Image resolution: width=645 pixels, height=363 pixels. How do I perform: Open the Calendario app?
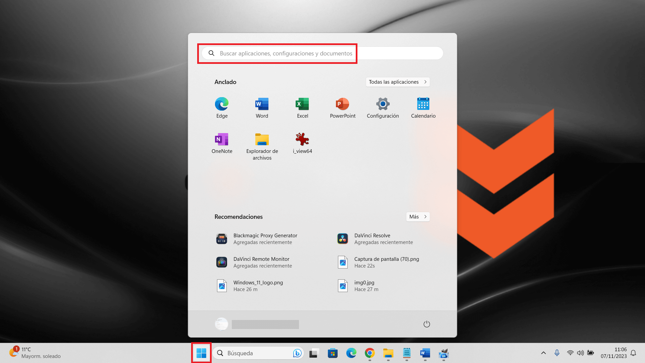click(x=423, y=108)
